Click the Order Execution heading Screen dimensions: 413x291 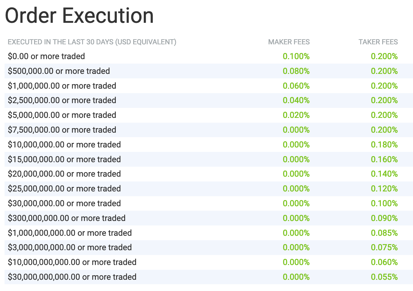pyautogui.click(x=79, y=16)
